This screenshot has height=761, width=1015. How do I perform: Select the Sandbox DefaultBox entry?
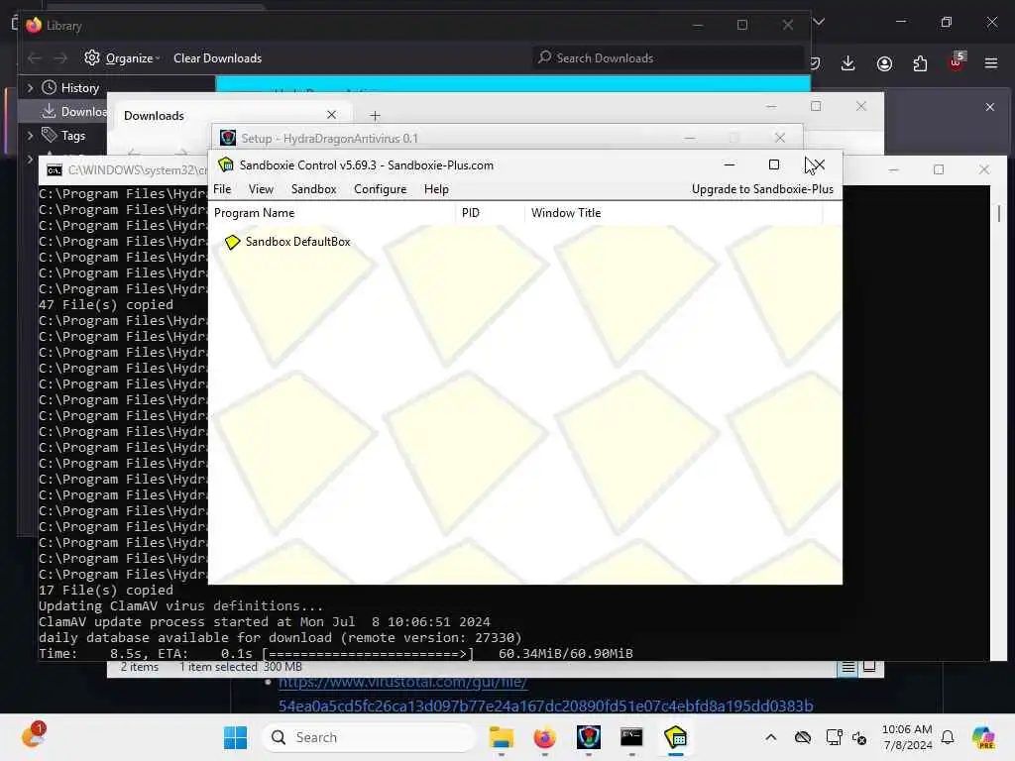(x=297, y=242)
